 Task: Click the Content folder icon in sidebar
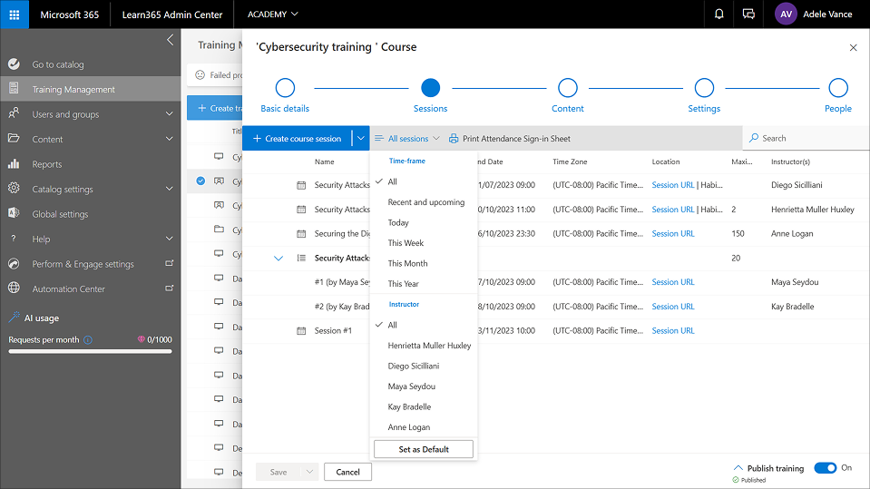pos(14,138)
